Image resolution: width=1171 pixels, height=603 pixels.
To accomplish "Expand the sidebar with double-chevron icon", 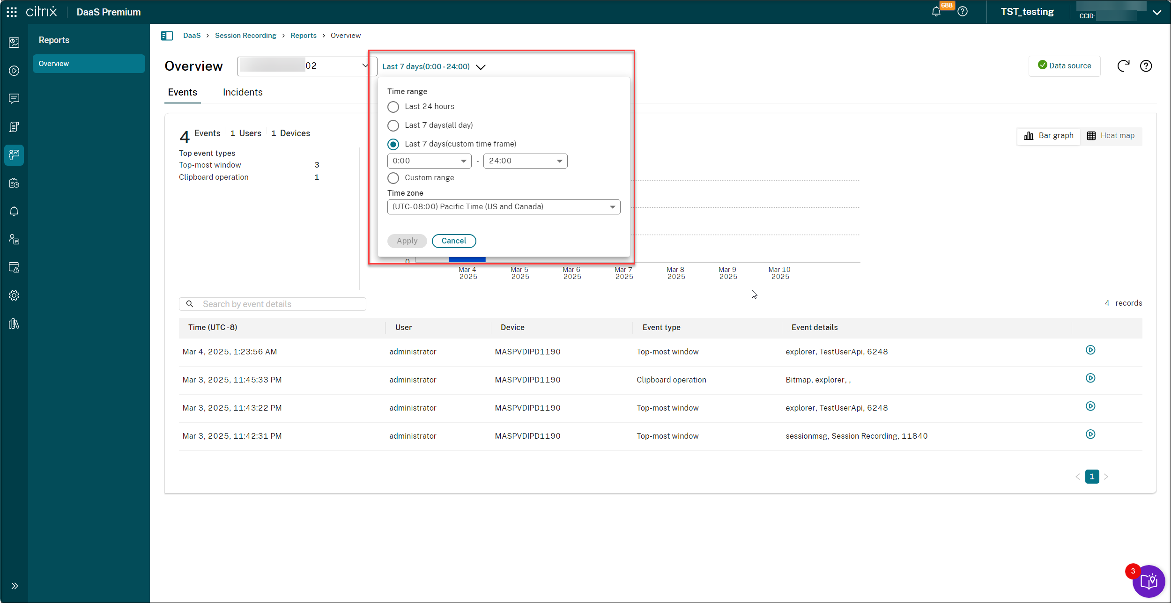I will (14, 586).
